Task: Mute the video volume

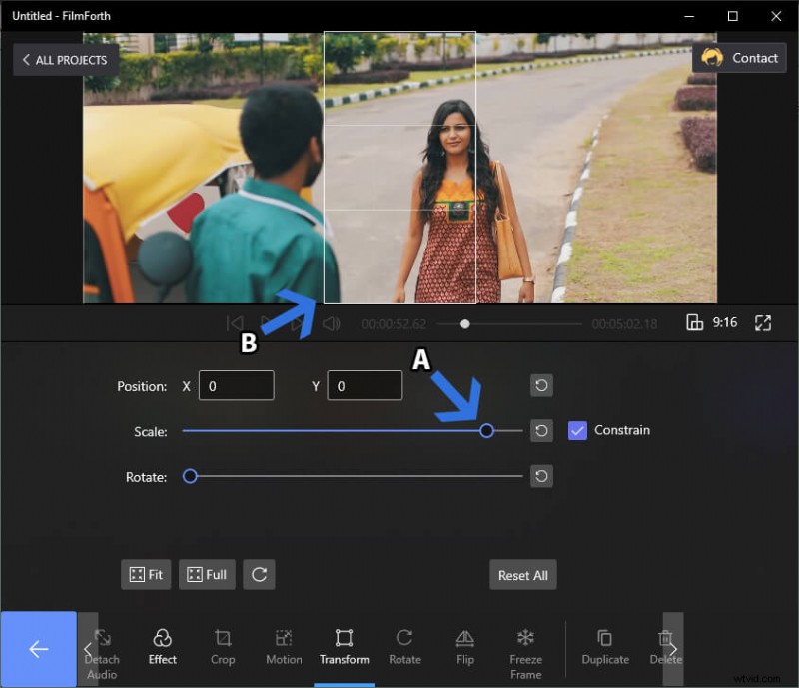Action: [333, 323]
